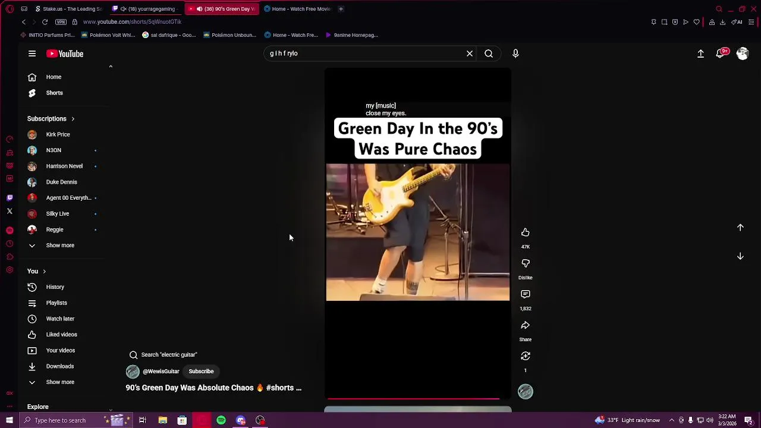Expand the You section chevron
The width and height of the screenshot is (761, 428).
click(x=44, y=272)
